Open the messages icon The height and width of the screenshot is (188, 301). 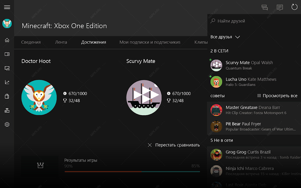point(280,7)
